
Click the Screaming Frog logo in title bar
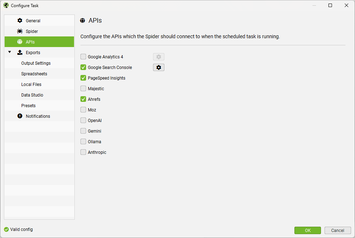click(x=6, y=5)
